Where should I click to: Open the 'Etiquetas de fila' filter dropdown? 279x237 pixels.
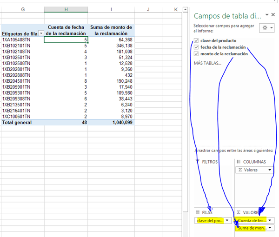41,33
